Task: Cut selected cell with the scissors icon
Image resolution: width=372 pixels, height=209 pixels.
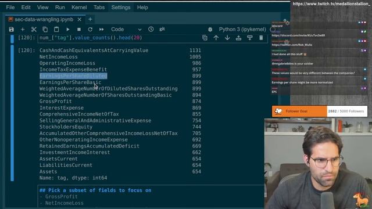Action: [34, 30]
